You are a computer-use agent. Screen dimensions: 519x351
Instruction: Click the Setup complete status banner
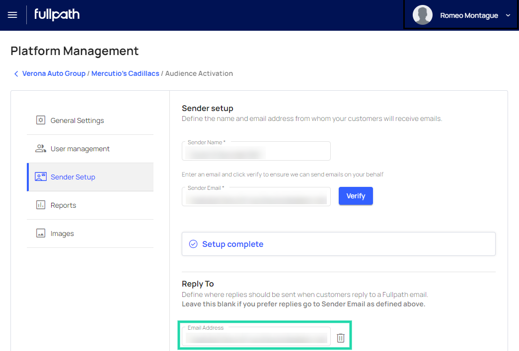click(338, 244)
